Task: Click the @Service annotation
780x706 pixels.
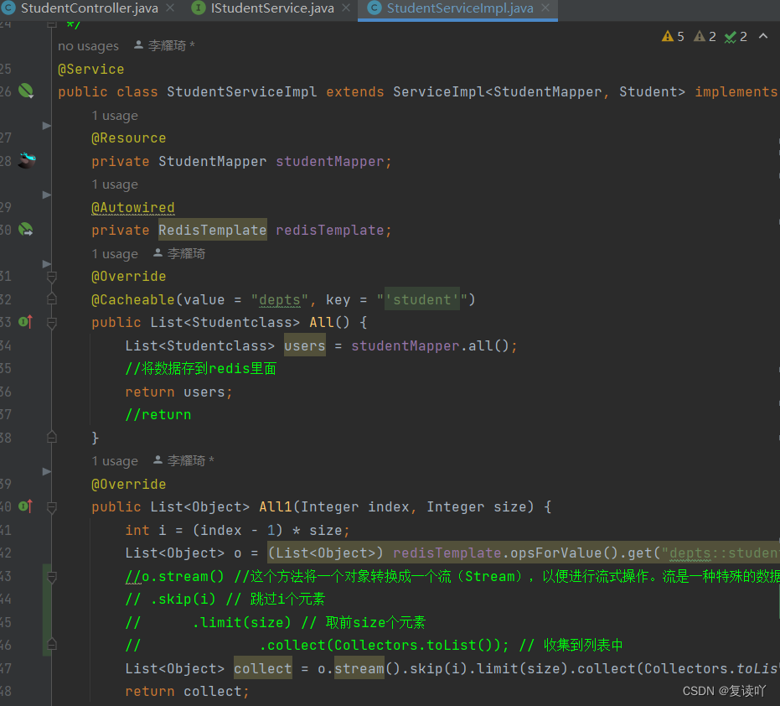Action: pos(91,70)
